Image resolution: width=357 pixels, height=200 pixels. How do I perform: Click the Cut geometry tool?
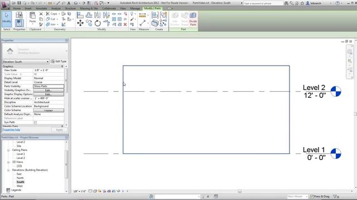coord(51,19)
